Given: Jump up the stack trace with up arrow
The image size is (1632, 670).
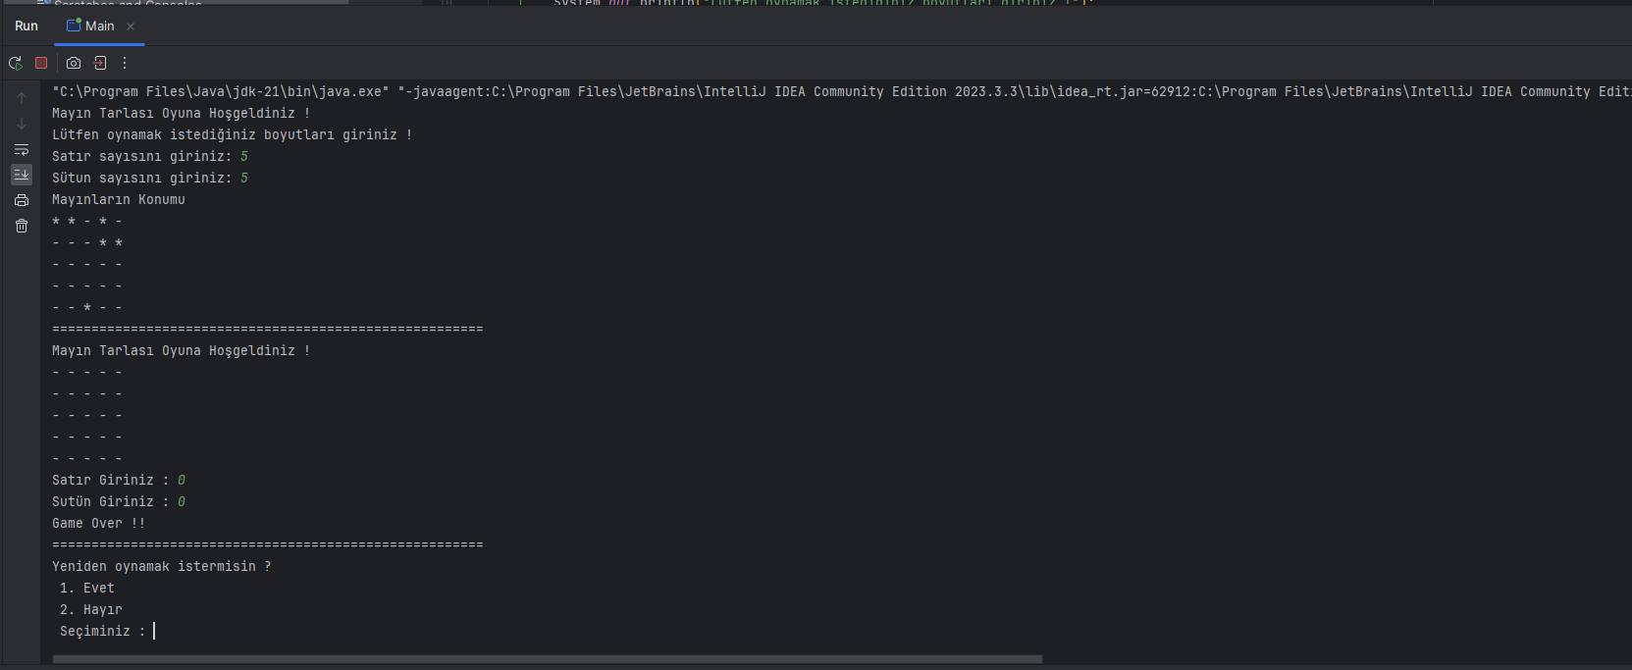Looking at the screenshot, I should click(22, 98).
